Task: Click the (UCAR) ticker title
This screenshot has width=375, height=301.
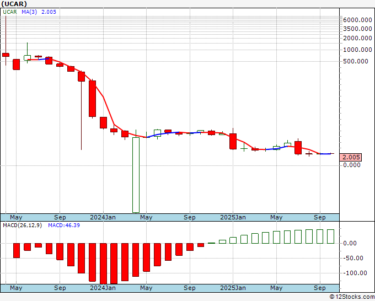Action: pos(14,4)
